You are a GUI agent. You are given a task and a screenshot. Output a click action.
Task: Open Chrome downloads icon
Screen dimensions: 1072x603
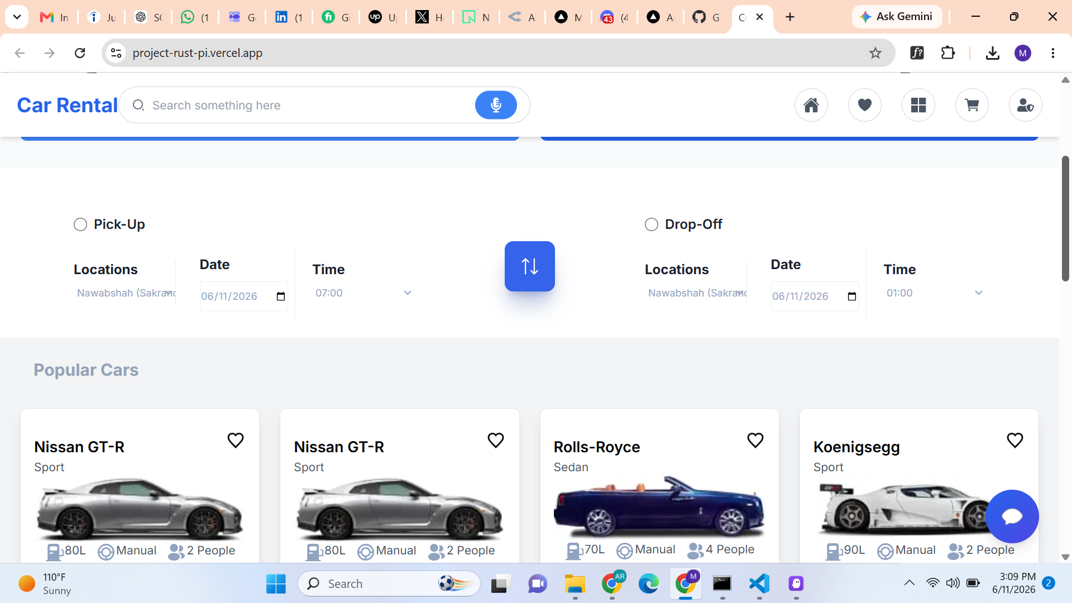click(993, 53)
